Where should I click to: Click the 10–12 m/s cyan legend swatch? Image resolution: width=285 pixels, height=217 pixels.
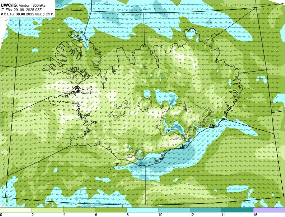(174, 210)
